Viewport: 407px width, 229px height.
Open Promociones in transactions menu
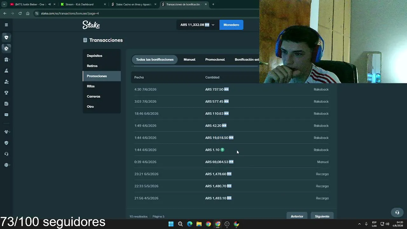pos(102,76)
